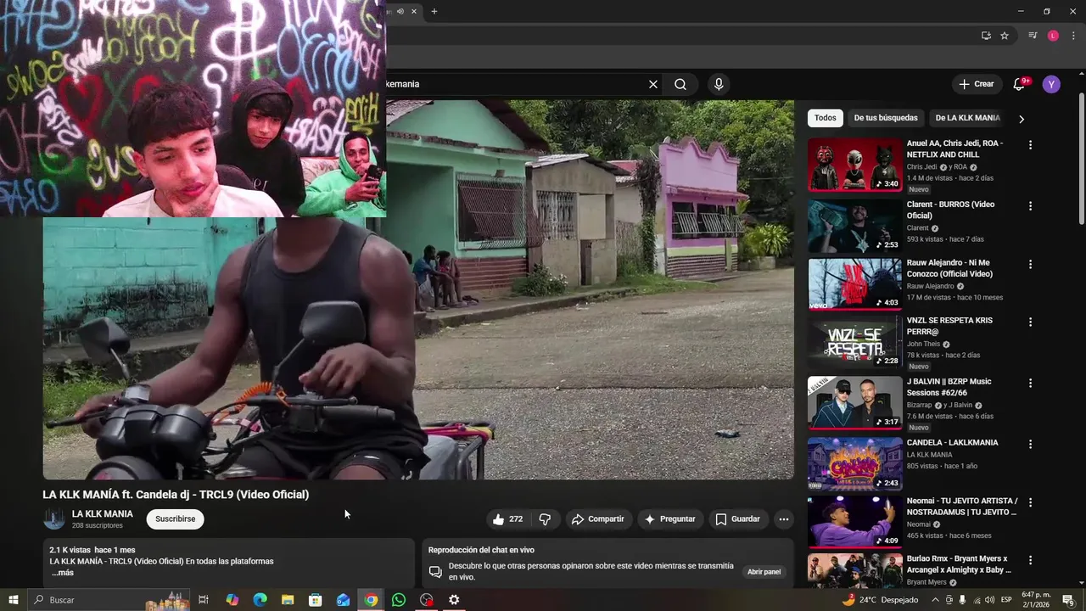Select De tus búsquedas filter chip
This screenshot has width=1086, height=611.
click(886, 118)
